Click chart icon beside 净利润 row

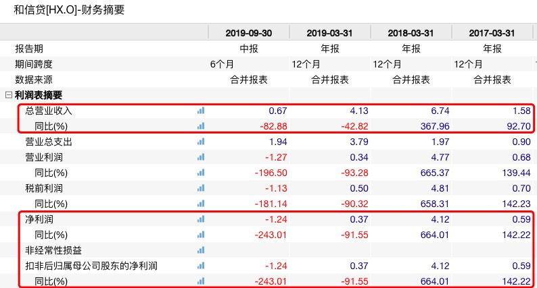point(200,219)
